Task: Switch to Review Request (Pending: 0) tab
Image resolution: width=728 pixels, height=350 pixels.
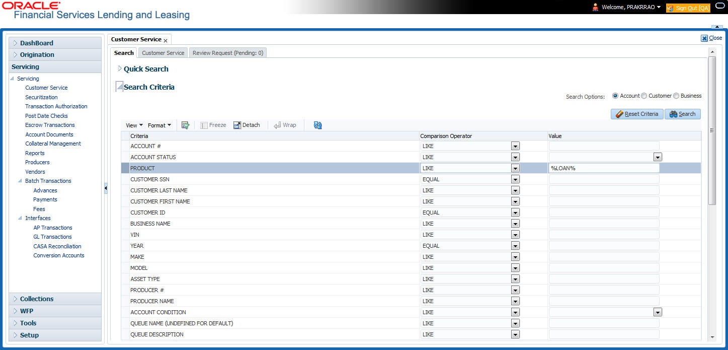Action: (x=228, y=53)
